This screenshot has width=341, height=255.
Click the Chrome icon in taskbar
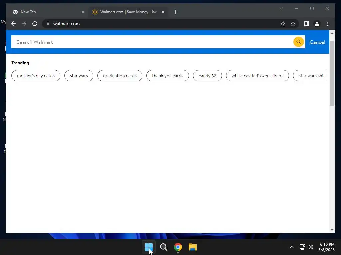point(178,247)
